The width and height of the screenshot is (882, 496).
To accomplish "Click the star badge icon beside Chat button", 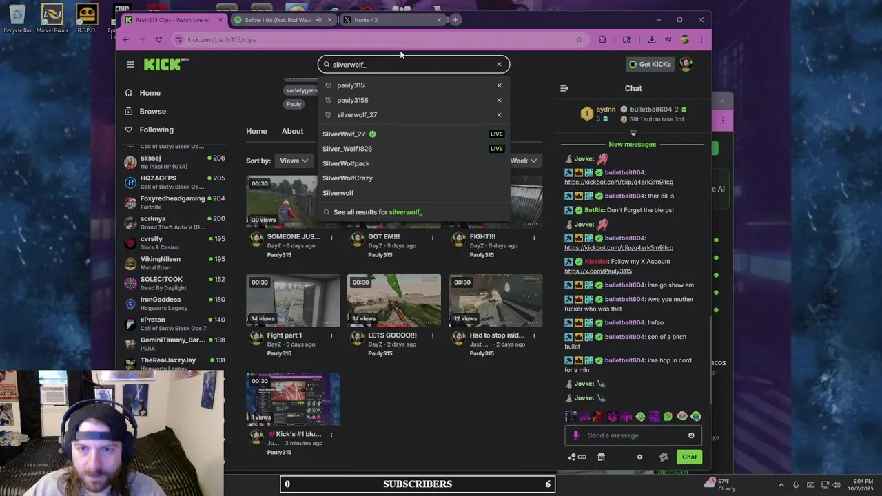I will point(664,457).
